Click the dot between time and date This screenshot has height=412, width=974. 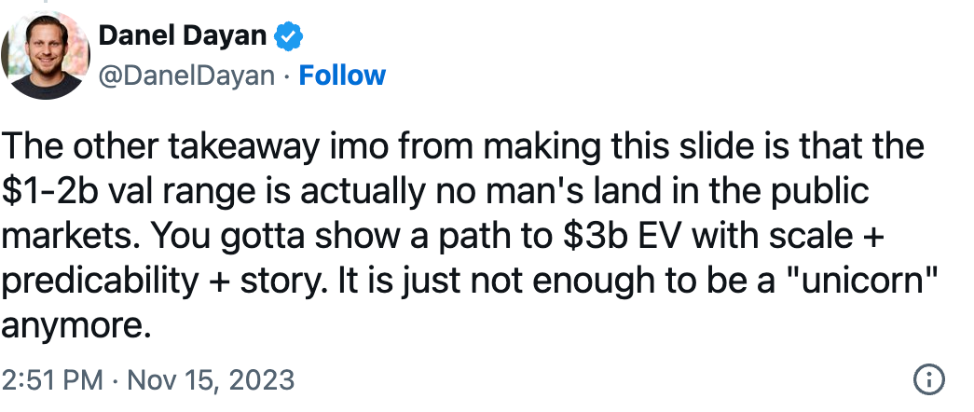pyautogui.click(x=115, y=379)
